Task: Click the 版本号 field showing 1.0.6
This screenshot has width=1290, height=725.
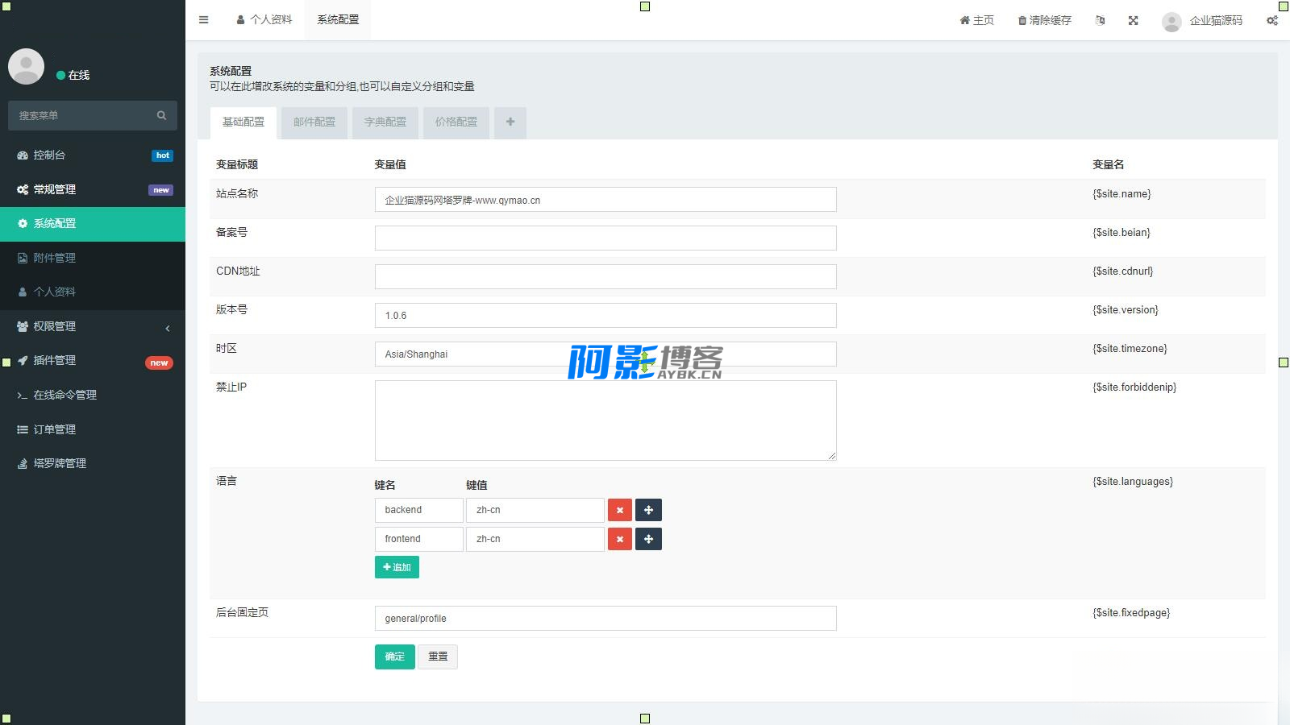Action: coord(605,316)
